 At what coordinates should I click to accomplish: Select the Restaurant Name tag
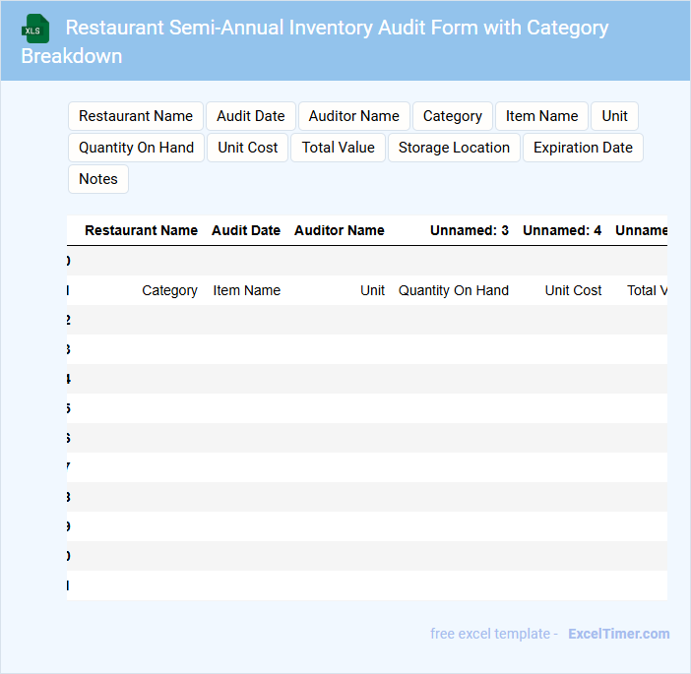136,116
